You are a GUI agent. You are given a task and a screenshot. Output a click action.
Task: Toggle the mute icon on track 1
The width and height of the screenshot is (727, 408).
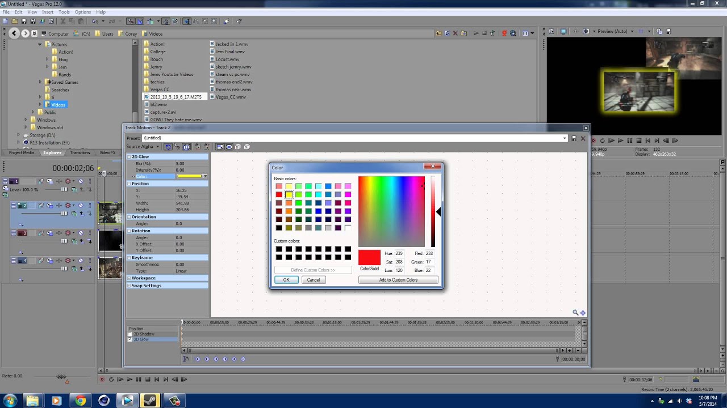coord(80,181)
